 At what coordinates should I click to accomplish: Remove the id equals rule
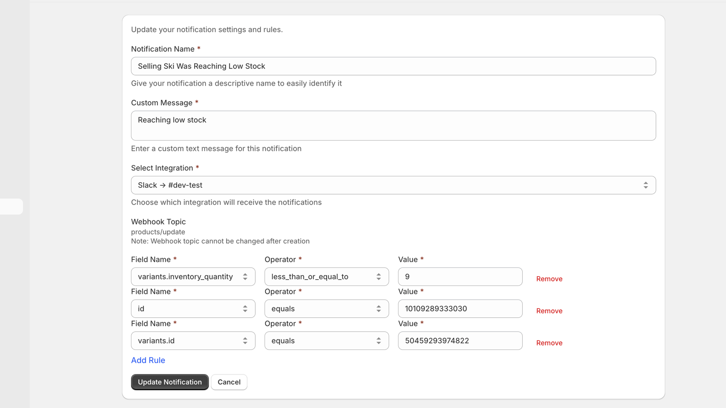549,311
